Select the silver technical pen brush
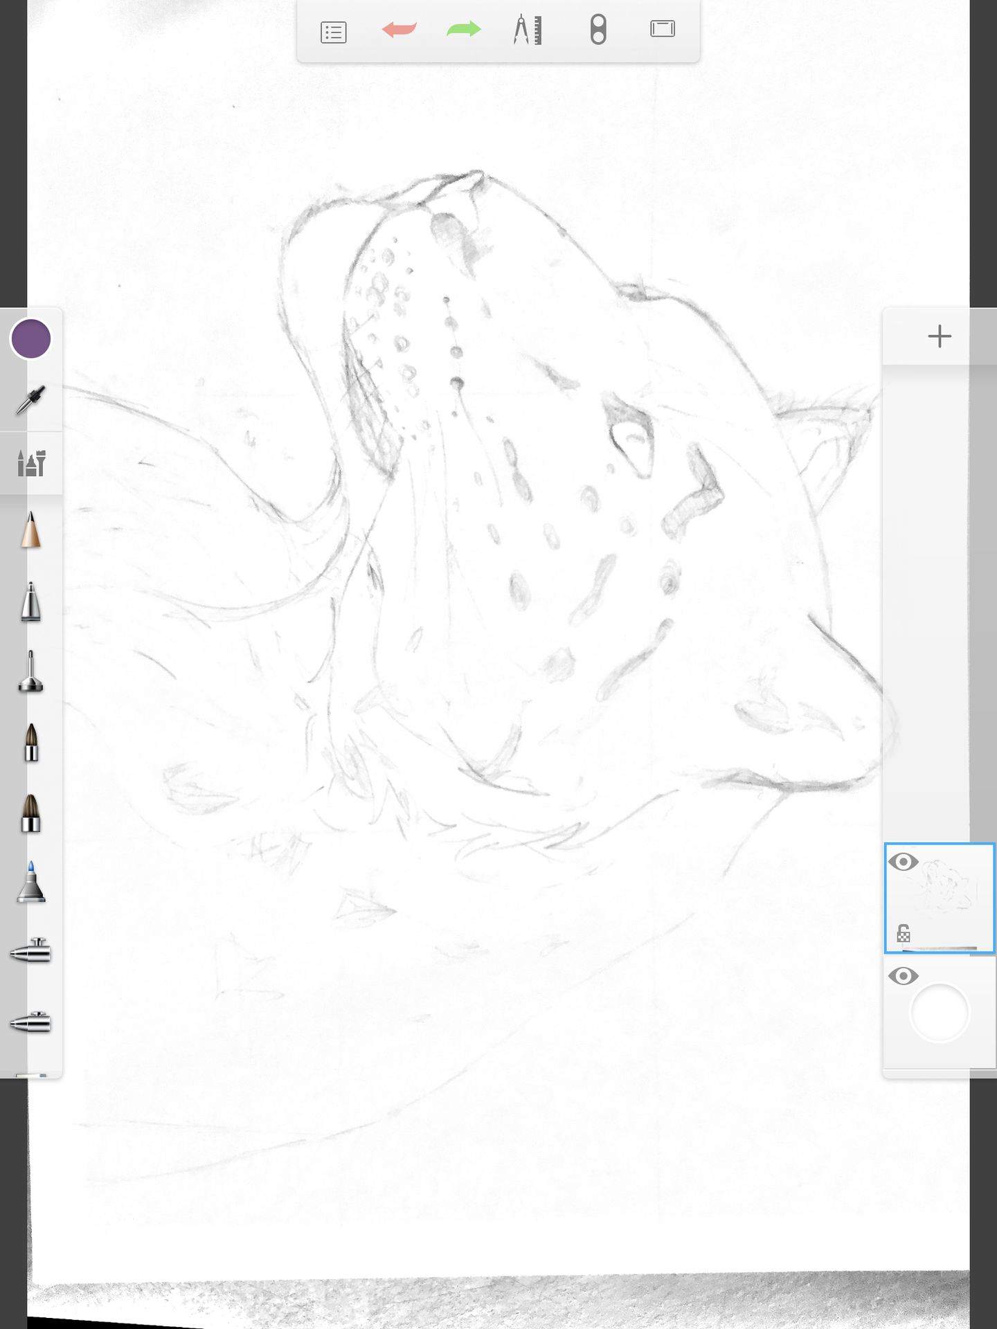997x1329 pixels. coord(30,601)
